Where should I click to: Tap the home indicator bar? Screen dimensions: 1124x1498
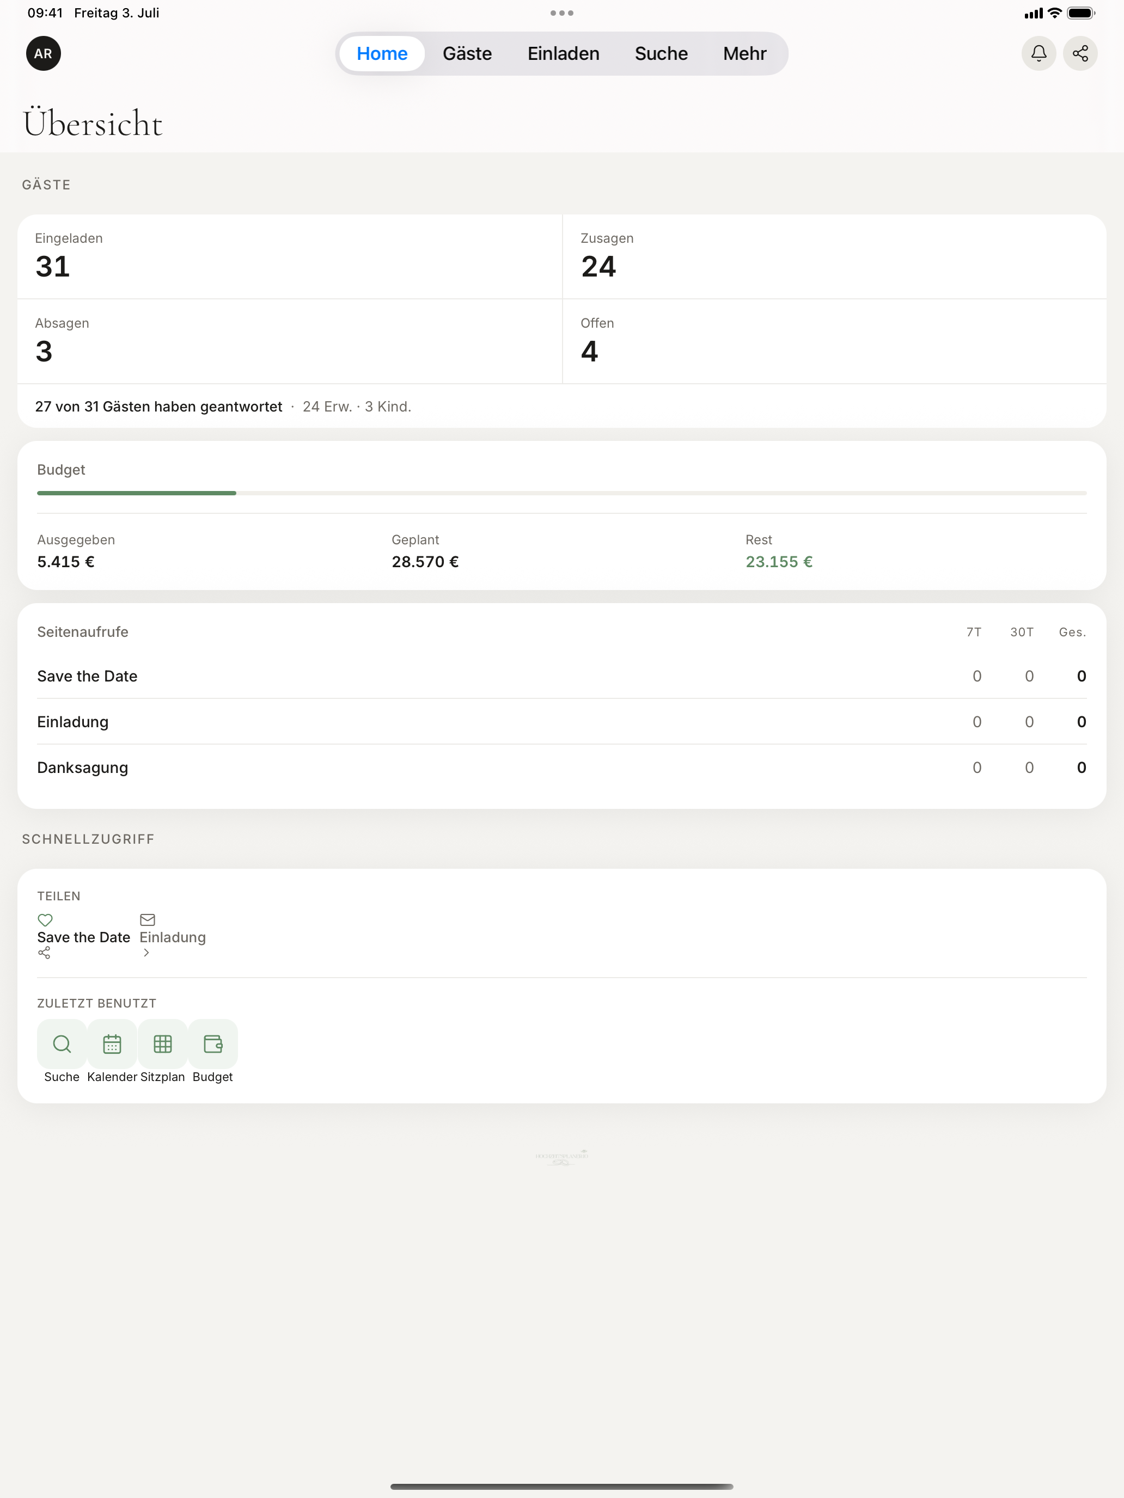[561, 1487]
